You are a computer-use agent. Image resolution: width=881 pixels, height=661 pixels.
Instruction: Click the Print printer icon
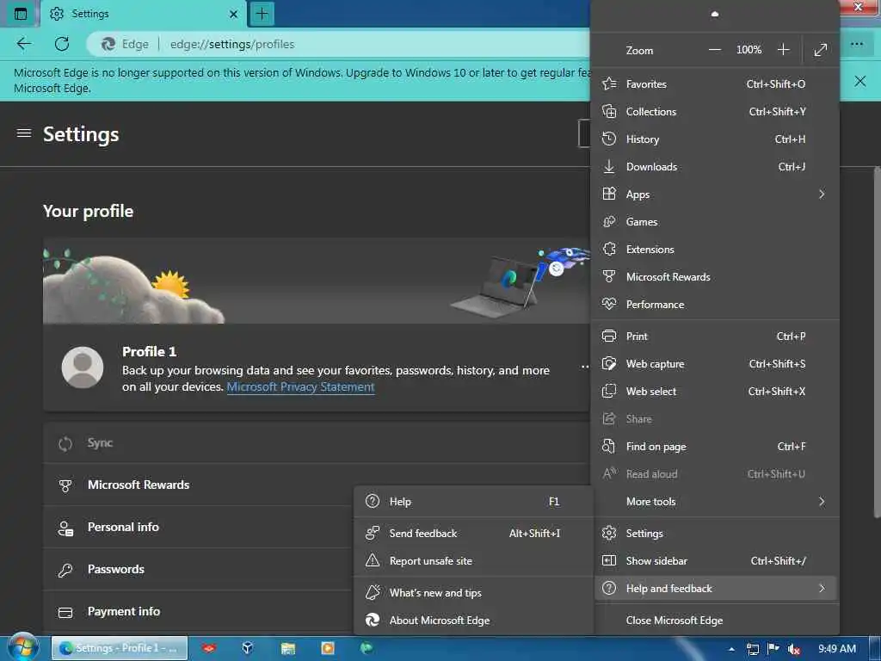pyautogui.click(x=609, y=337)
